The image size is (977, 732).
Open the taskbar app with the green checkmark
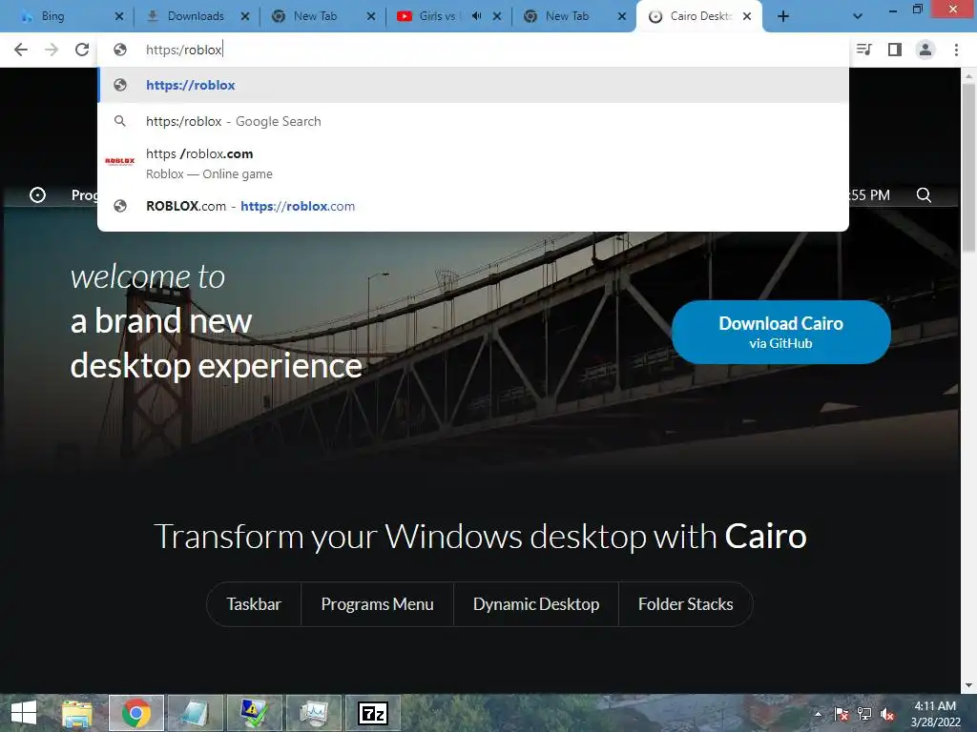(x=254, y=713)
